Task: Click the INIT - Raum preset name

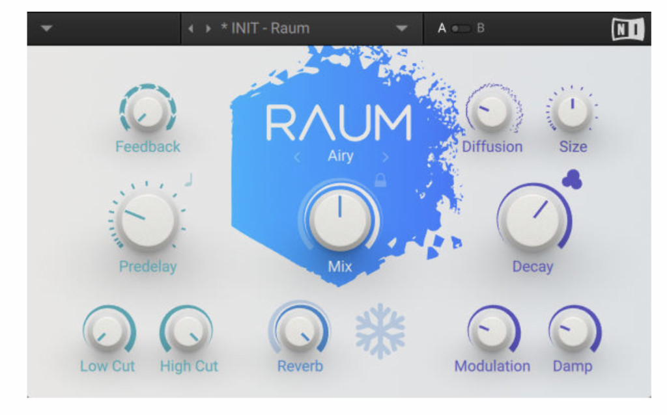Action: (x=264, y=29)
